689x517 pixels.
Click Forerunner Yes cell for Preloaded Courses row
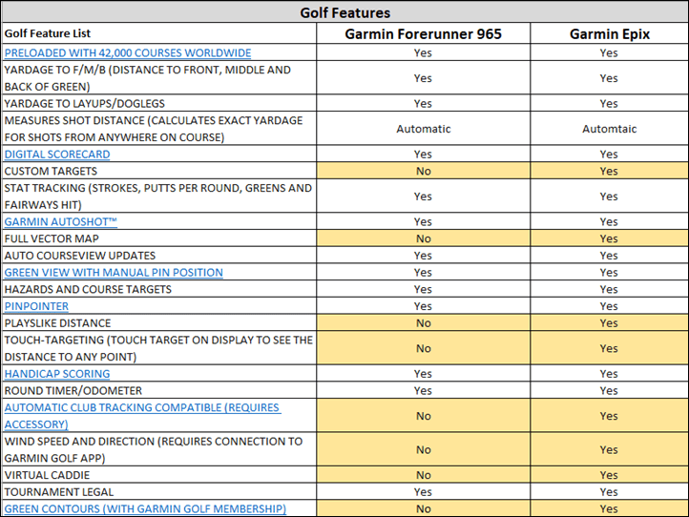tap(423, 52)
